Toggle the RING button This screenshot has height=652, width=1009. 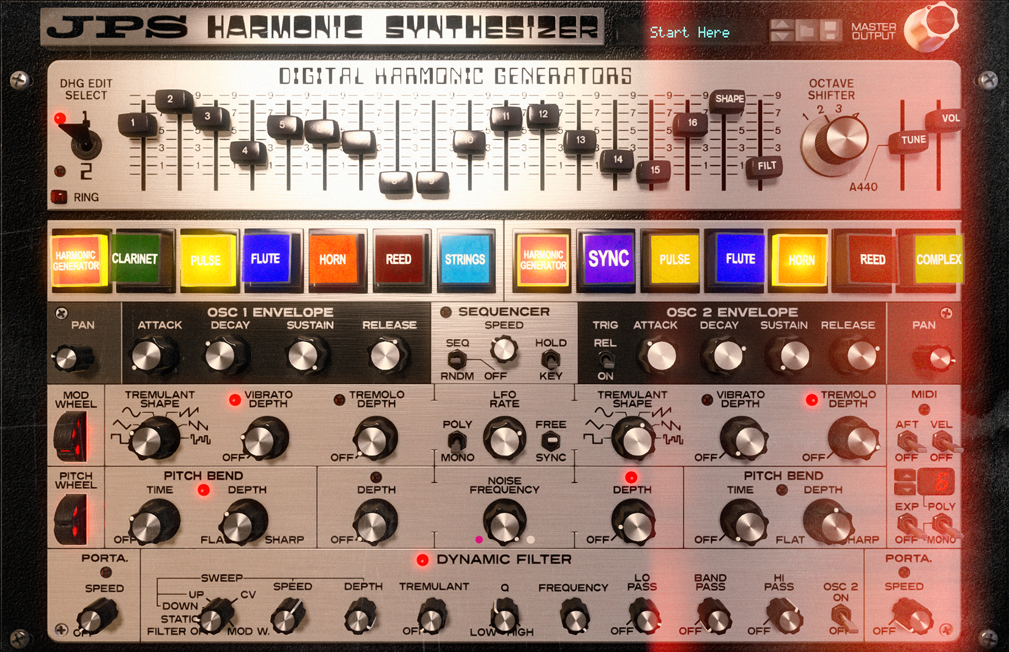click(x=59, y=197)
